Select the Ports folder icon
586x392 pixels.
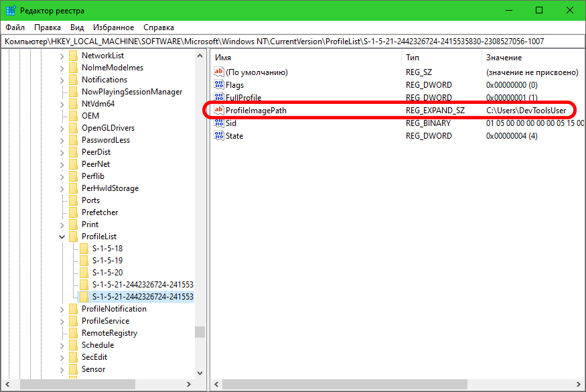(74, 200)
